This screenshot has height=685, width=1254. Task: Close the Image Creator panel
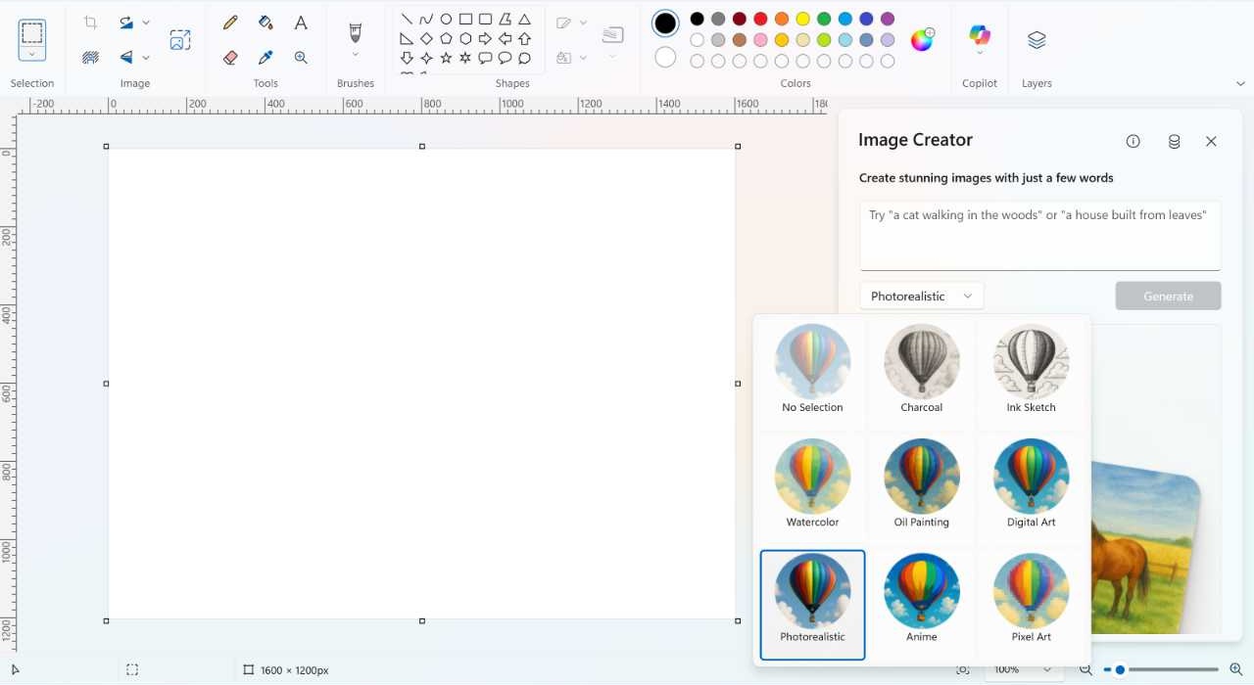click(1211, 141)
